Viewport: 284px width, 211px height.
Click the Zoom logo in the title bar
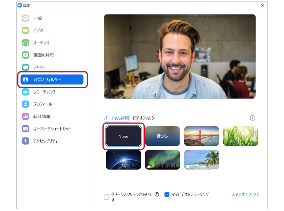20,5
